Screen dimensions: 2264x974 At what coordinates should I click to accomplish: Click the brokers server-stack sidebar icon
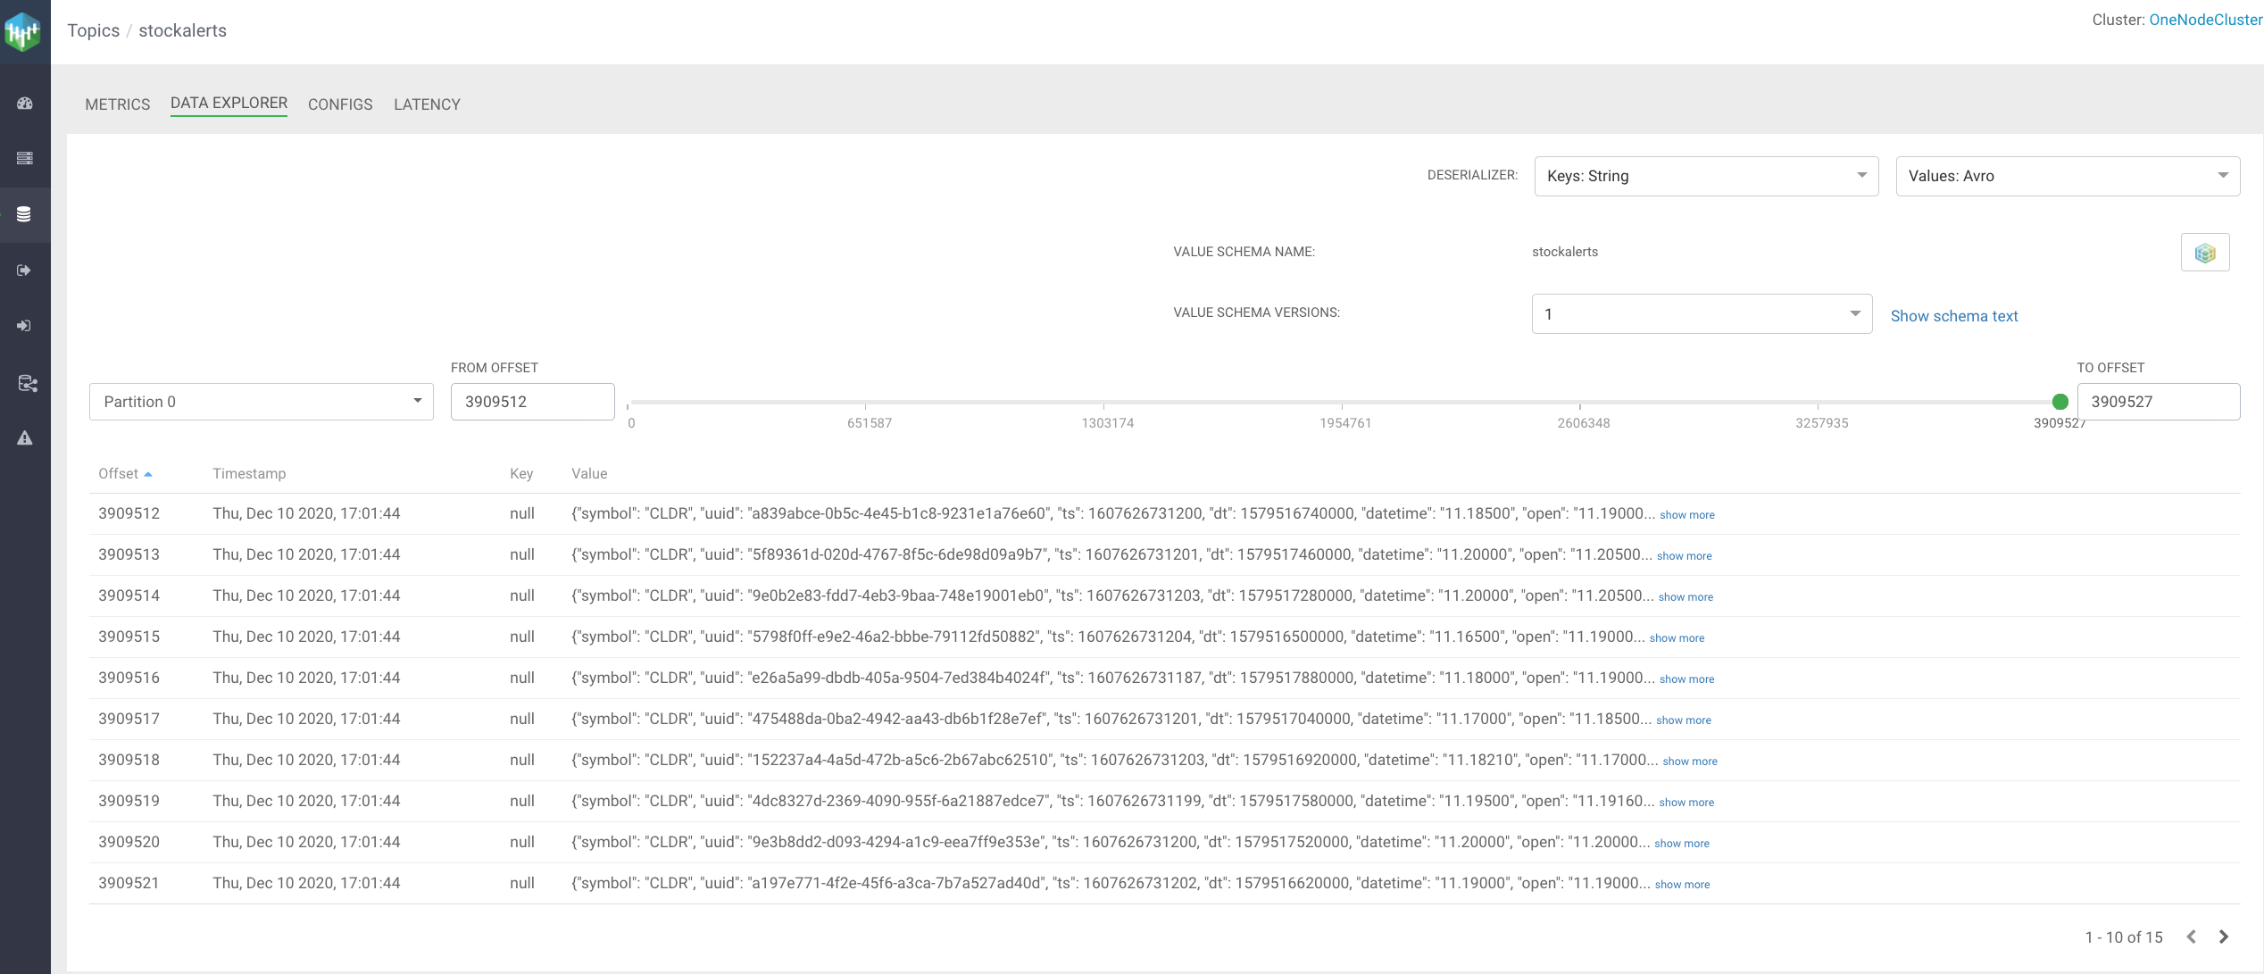[x=25, y=158]
